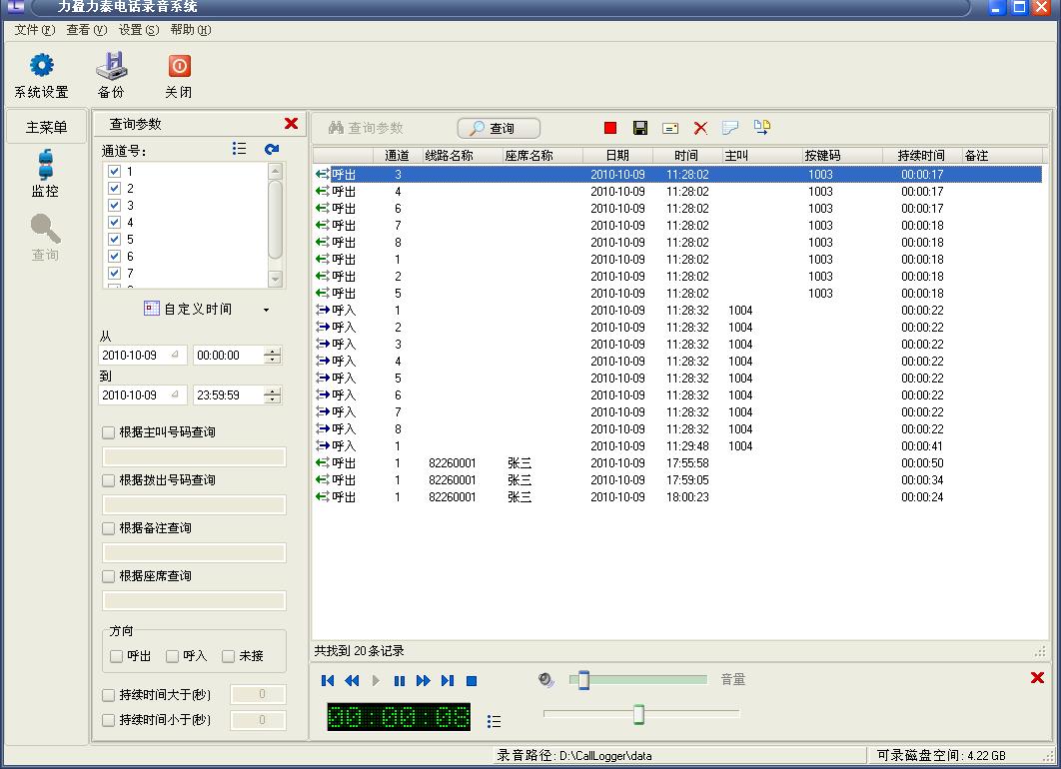Click the channel refresh arrow icon
The image size is (1061, 769).
[272, 149]
